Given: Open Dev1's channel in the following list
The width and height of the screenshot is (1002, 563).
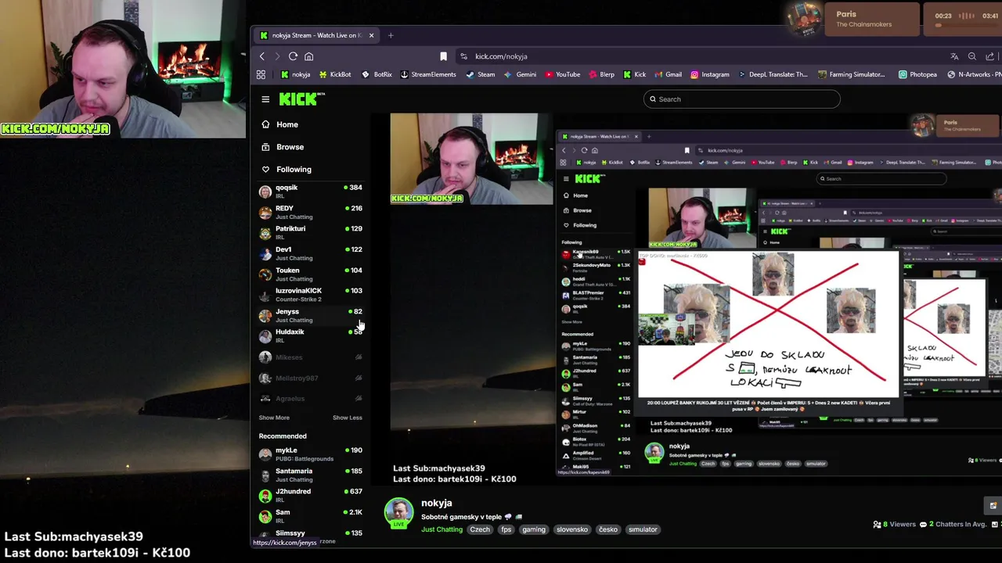Looking at the screenshot, I should tap(311, 253).
